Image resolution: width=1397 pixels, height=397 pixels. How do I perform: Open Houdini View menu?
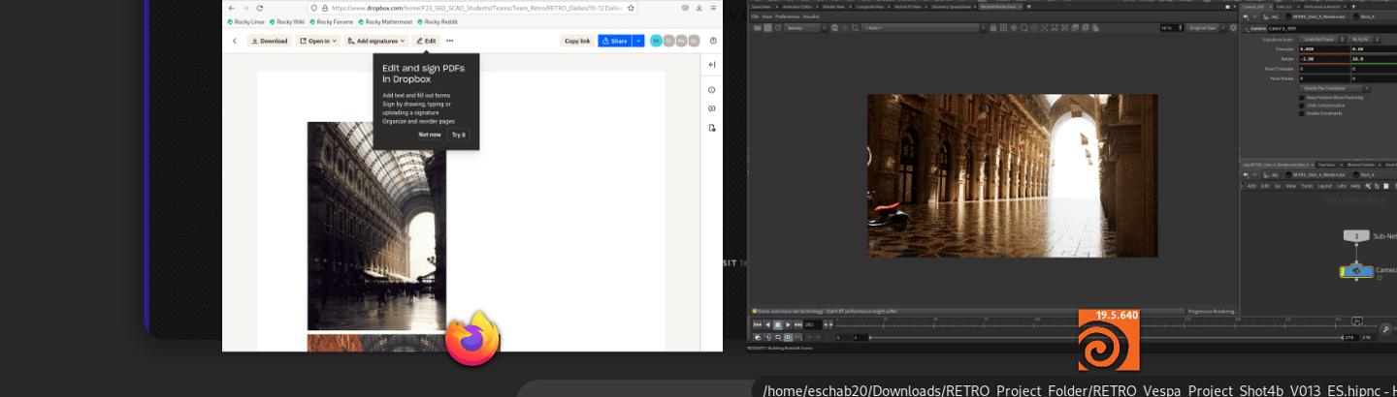click(767, 16)
